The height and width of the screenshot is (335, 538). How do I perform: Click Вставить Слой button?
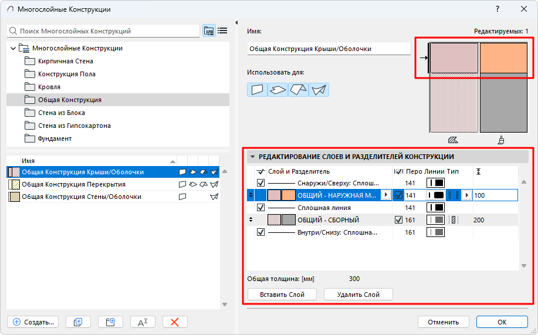[282, 295]
